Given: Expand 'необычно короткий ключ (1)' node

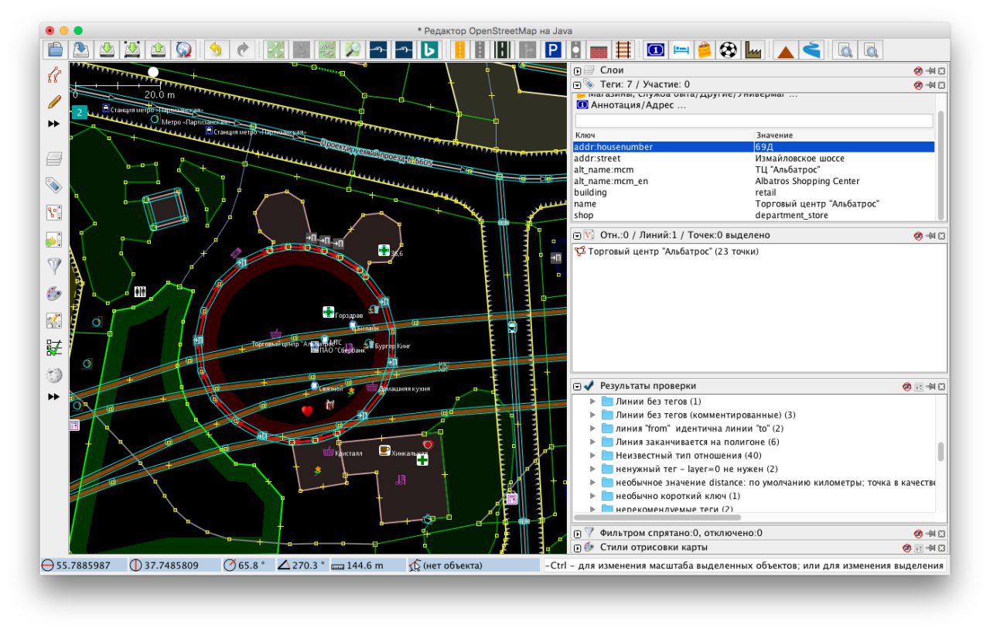Looking at the screenshot, I should (593, 496).
